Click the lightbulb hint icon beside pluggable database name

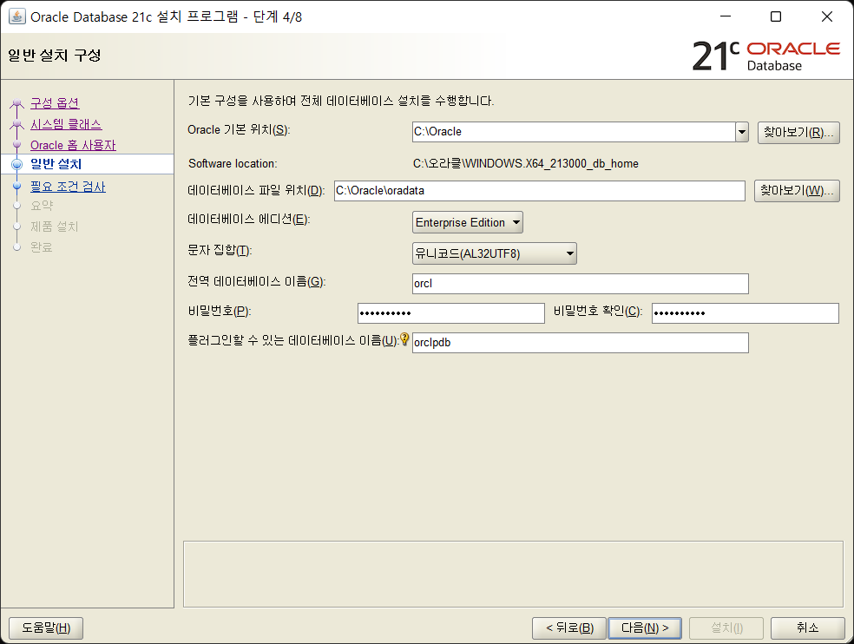pos(404,339)
